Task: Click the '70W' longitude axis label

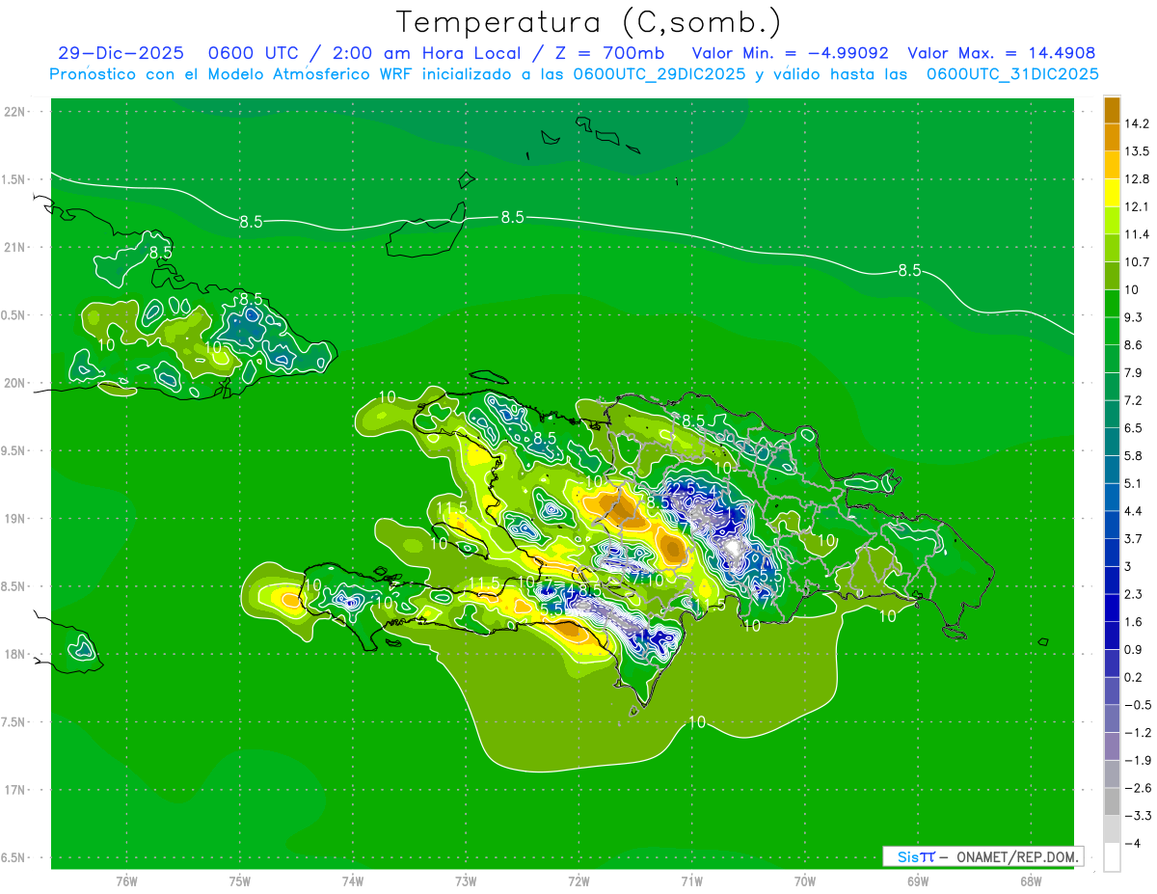Action: (x=805, y=881)
